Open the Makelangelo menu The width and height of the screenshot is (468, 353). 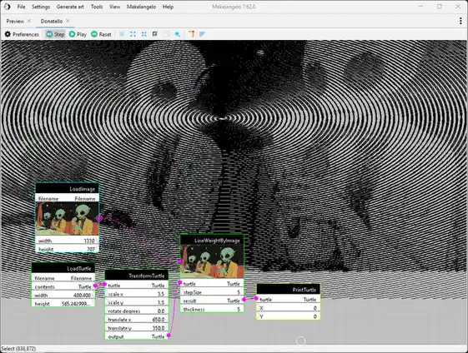(141, 7)
